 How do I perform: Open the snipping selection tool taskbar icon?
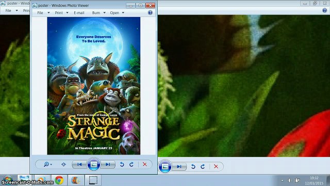(x=93, y=180)
